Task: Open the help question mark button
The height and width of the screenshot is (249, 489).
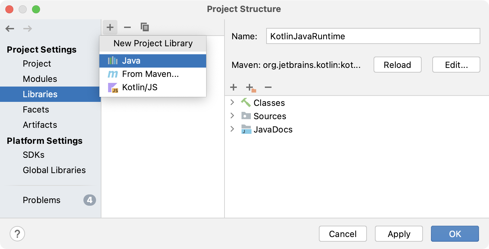Action: click(17, 233)
